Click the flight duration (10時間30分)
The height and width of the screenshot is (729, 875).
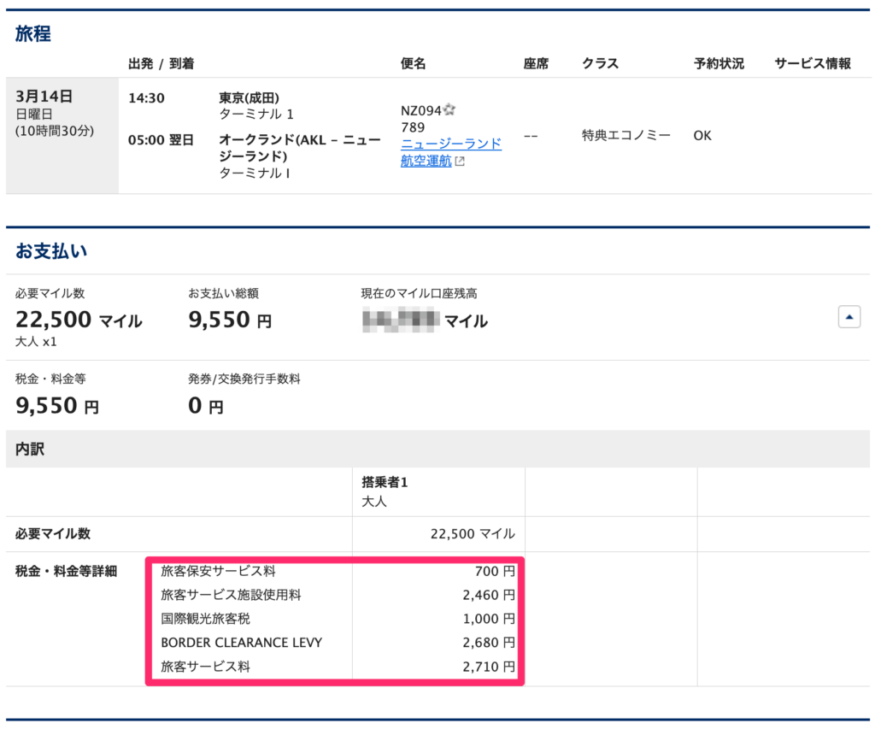tap(55, 131)
